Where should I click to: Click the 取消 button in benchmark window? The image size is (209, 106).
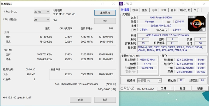[105, 100]
